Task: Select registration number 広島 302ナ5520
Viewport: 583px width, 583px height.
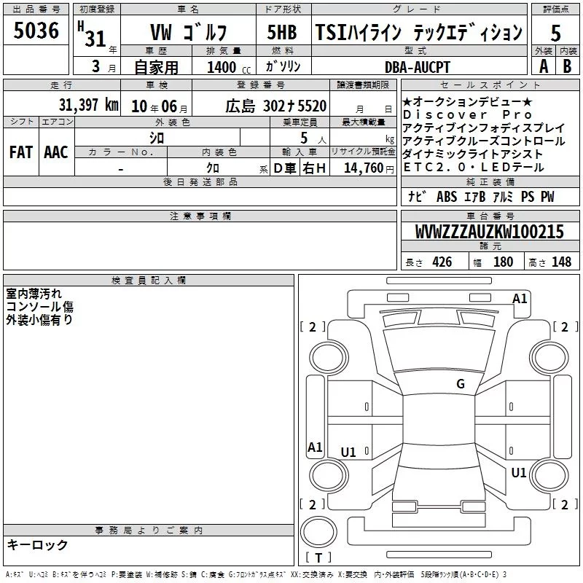Action: 275,106
